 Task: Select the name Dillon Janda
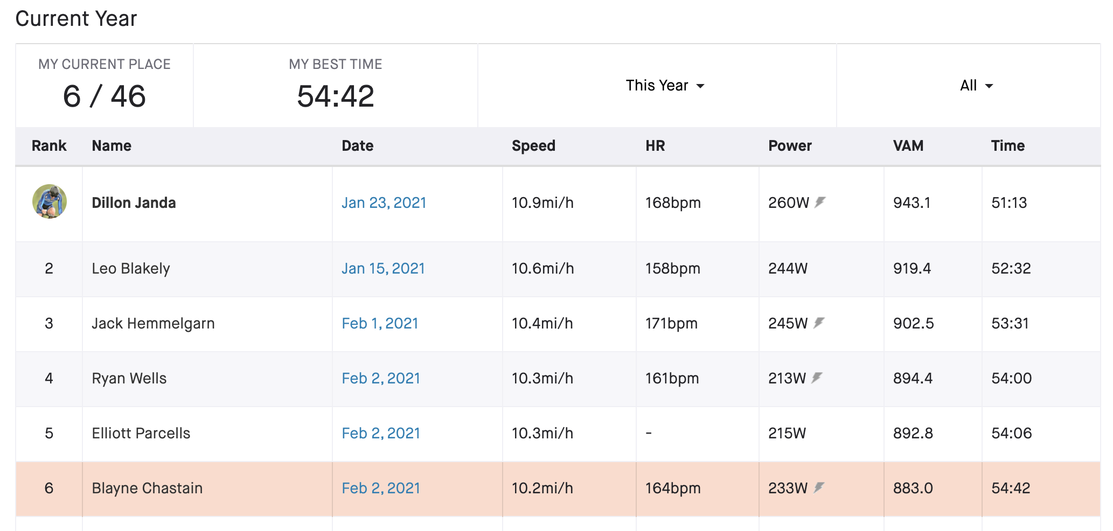click(x=134, y=202)
